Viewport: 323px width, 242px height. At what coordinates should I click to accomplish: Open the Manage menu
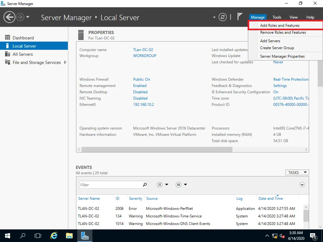point(258,17)
